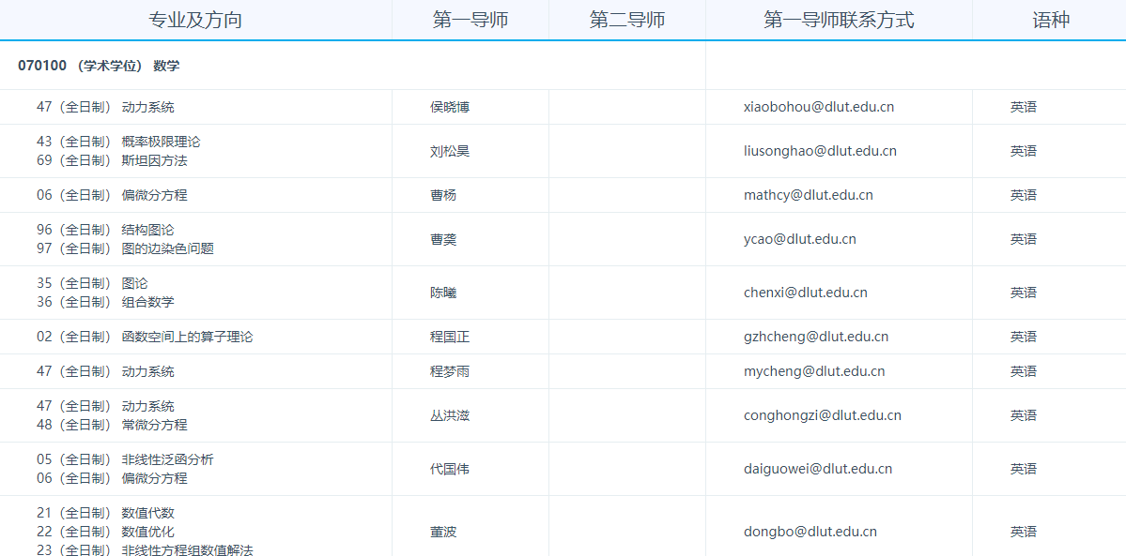Image resolution: width=1126 pixels, height=556 pixels.
Task: Click email liusonghao@dlut.edu.cn
Action: (x=820, y=151)
